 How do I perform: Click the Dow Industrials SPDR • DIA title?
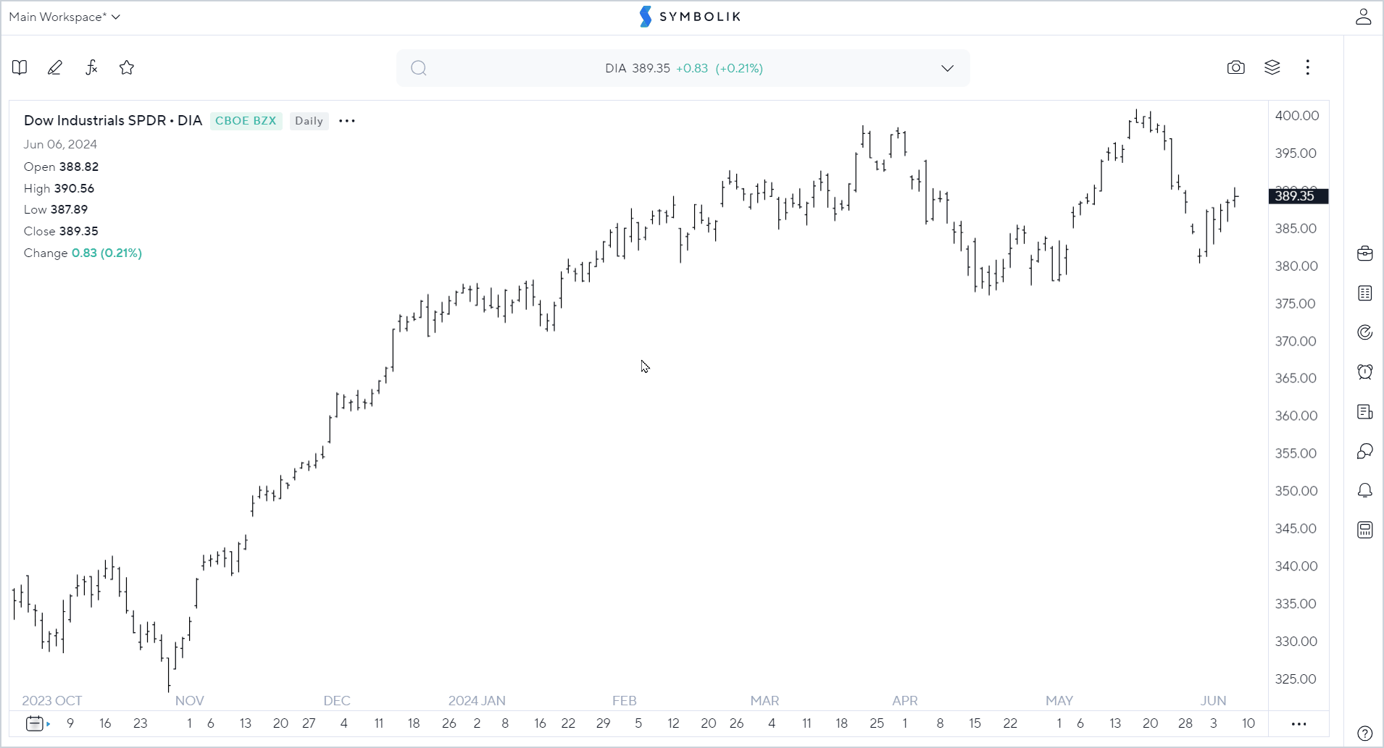113,120
